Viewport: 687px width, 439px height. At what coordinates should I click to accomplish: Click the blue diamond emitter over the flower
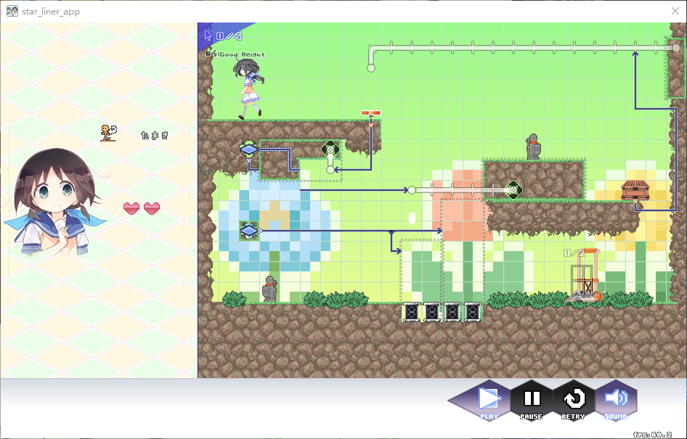[249, 231]
